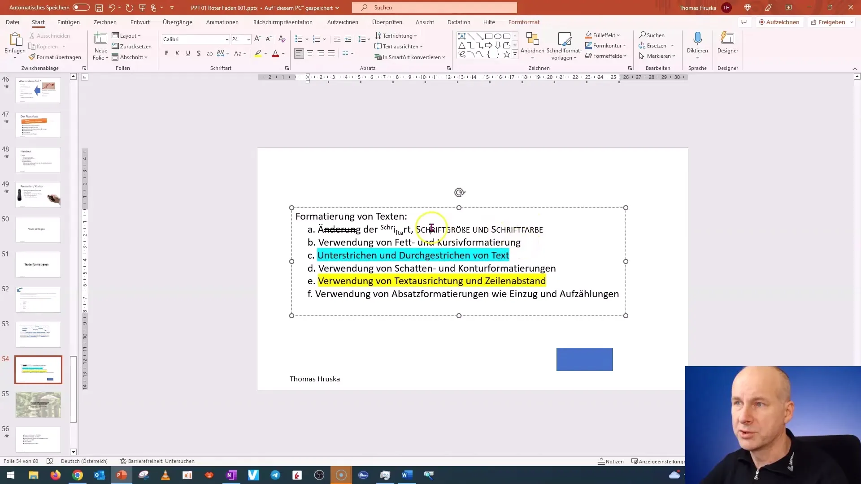This screenshot has height=484, width=861.
Task: Open the Layout dropdown
Action: 126,35
